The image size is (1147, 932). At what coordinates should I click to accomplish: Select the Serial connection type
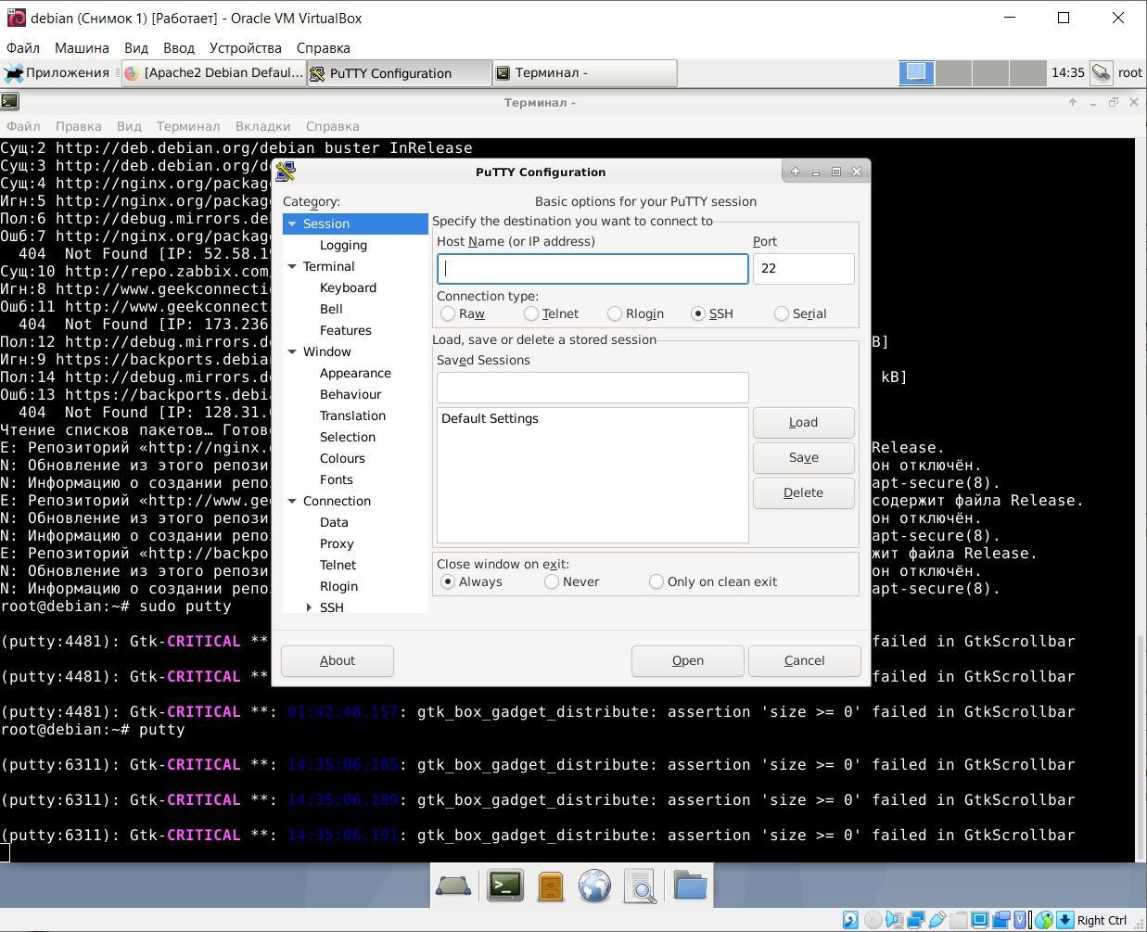[782, 313]
